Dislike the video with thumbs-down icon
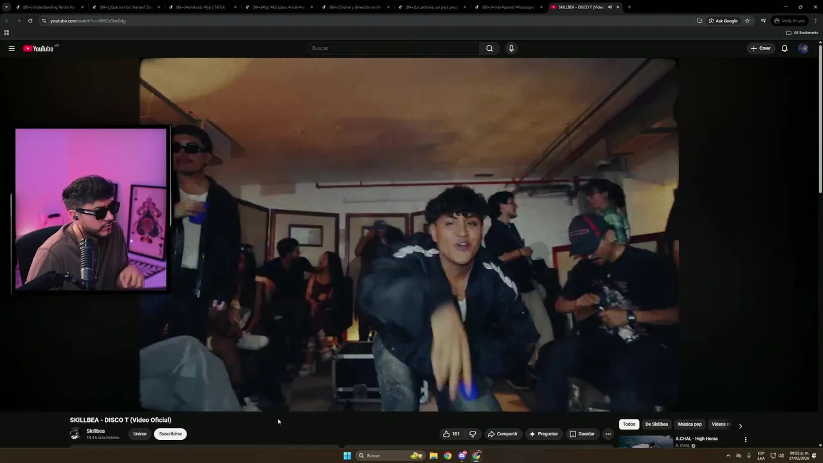The width and height of the screenshot is (823, 463). coord(473,434)
